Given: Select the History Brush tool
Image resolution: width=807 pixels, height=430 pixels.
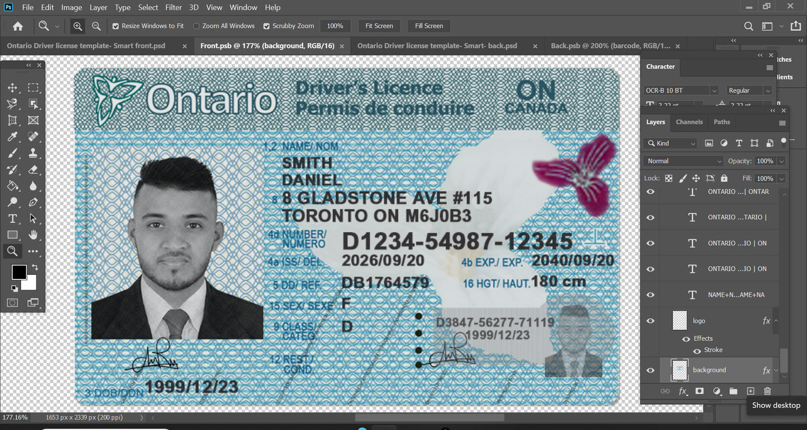Looking at the screenshot, I should point(13,170).
